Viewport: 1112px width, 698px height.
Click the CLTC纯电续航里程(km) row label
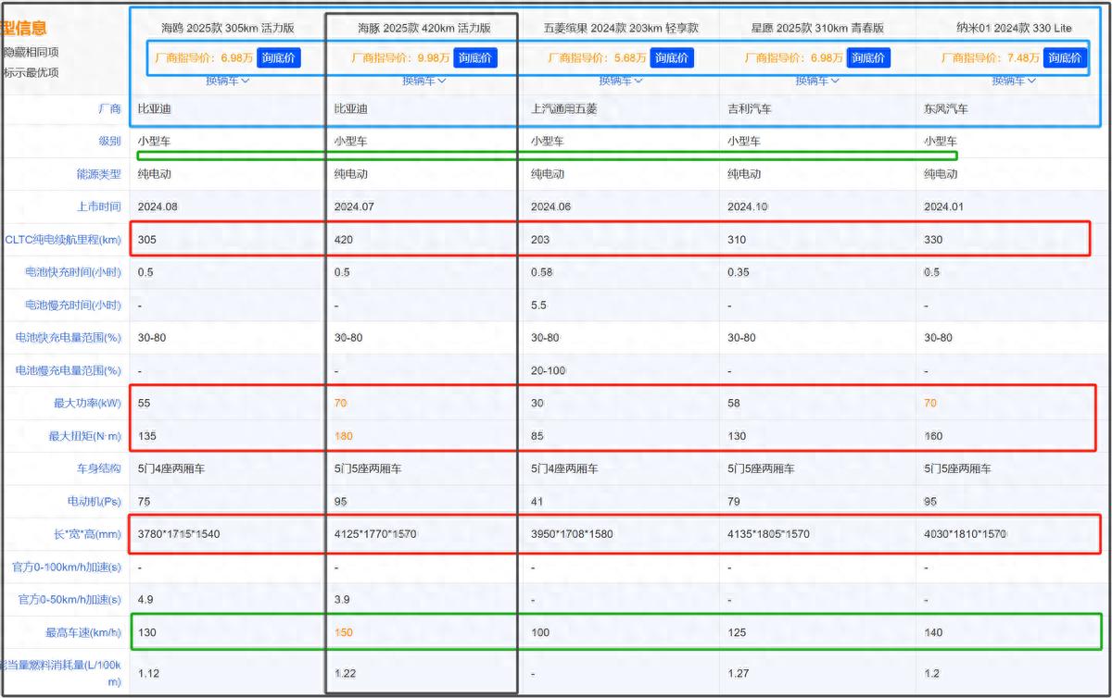pos(63,240)
